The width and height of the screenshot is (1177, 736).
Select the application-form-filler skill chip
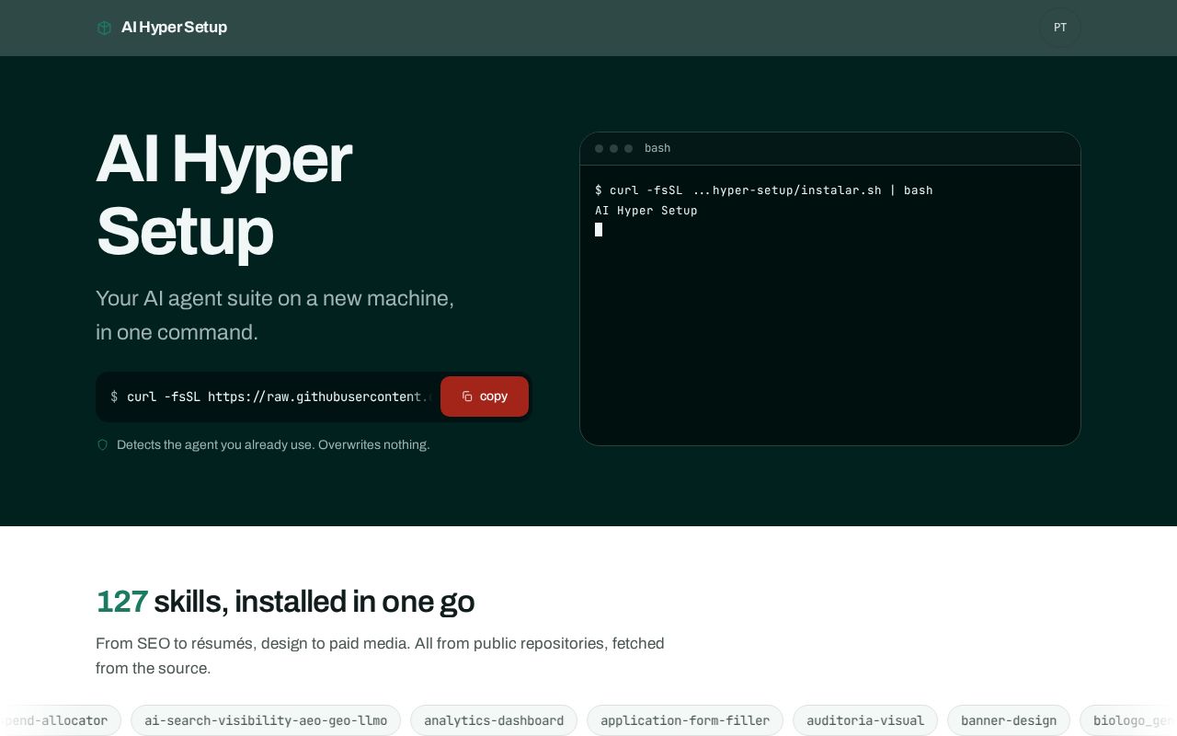pos(685,720)
